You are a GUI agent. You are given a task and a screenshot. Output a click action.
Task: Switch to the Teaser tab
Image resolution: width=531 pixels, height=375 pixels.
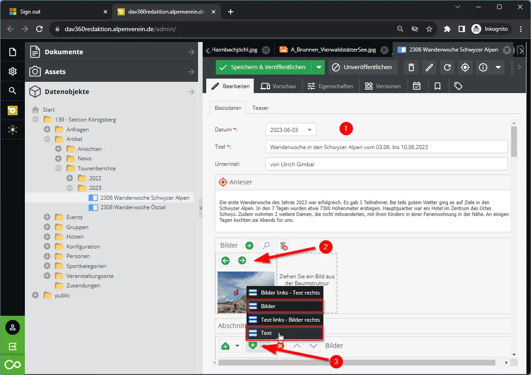[260, 108]
